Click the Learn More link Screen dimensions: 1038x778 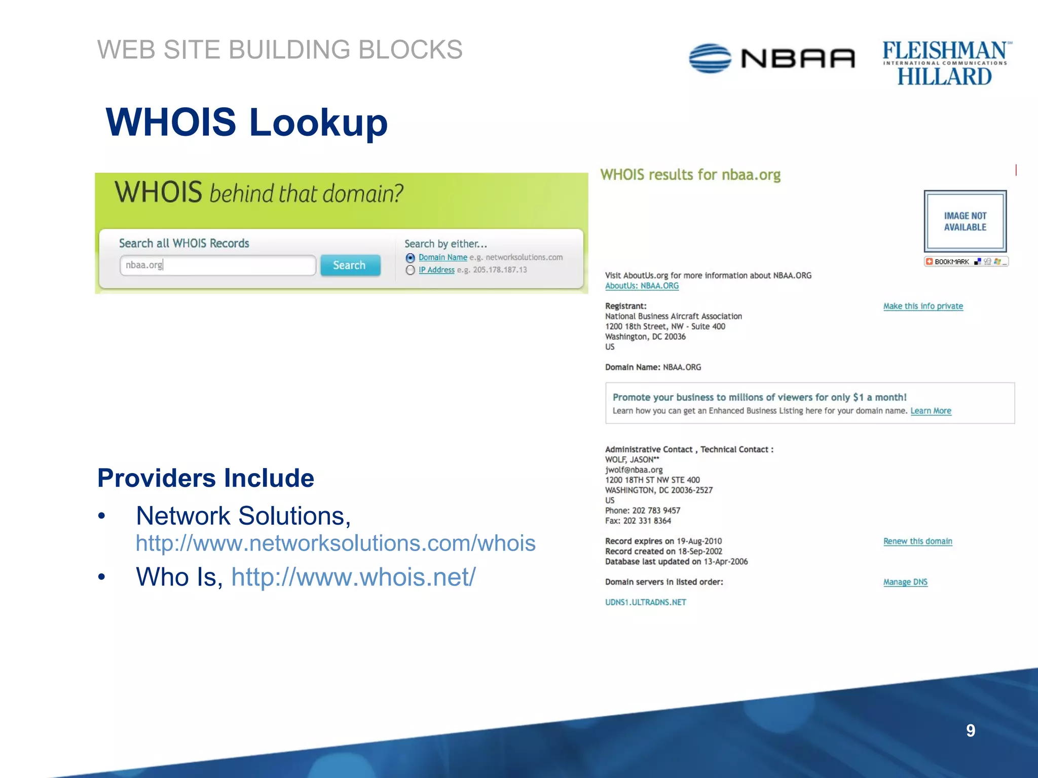click(x=931, y=411)
